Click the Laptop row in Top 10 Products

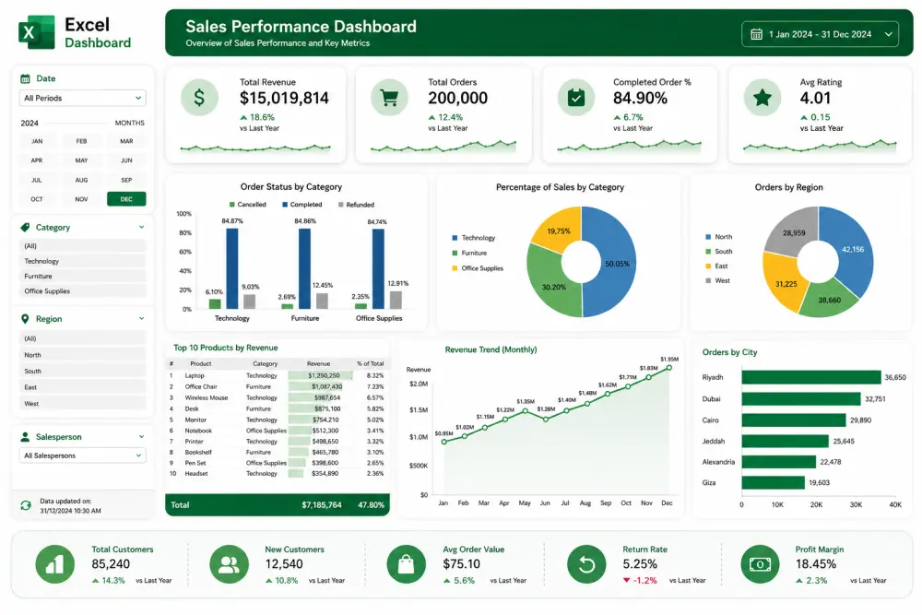278,375
